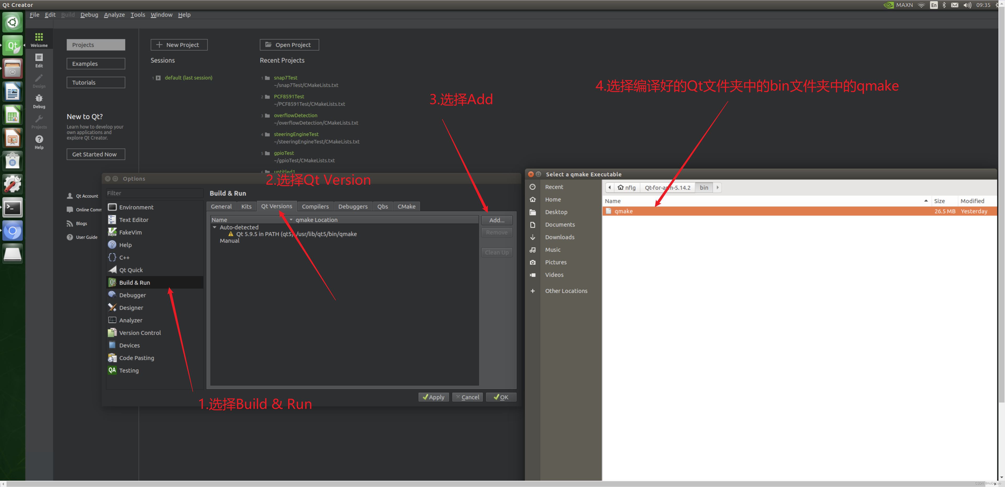Click the Design mode icon
The image size is (1005, 487).
point(39,81)
